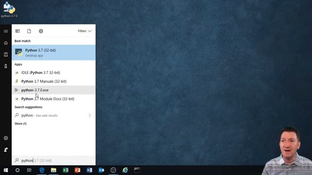This screenshot has width=312, height=175.
Task: Expand arrow next to python web suggestion
Action: [x=90, y=116]
